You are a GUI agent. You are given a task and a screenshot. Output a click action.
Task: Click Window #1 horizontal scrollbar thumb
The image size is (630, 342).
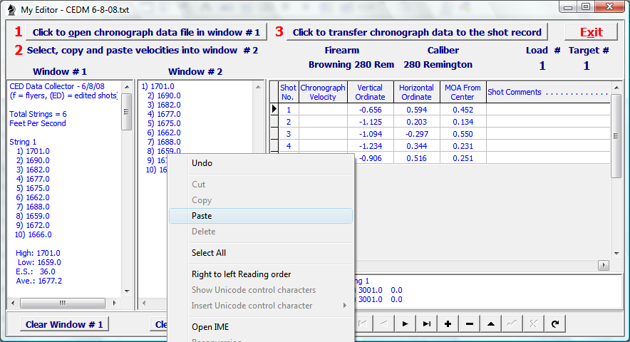[x=63, y=303]
